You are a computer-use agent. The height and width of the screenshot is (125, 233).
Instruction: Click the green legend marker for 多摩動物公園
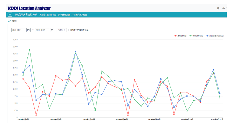190,36
